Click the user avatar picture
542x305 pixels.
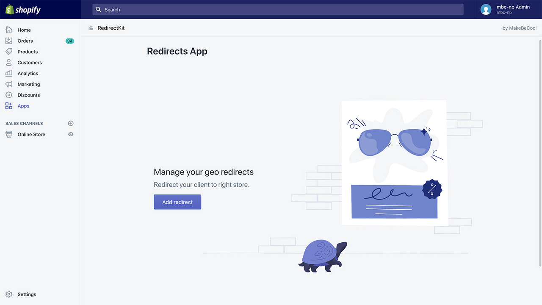point(486,9)
